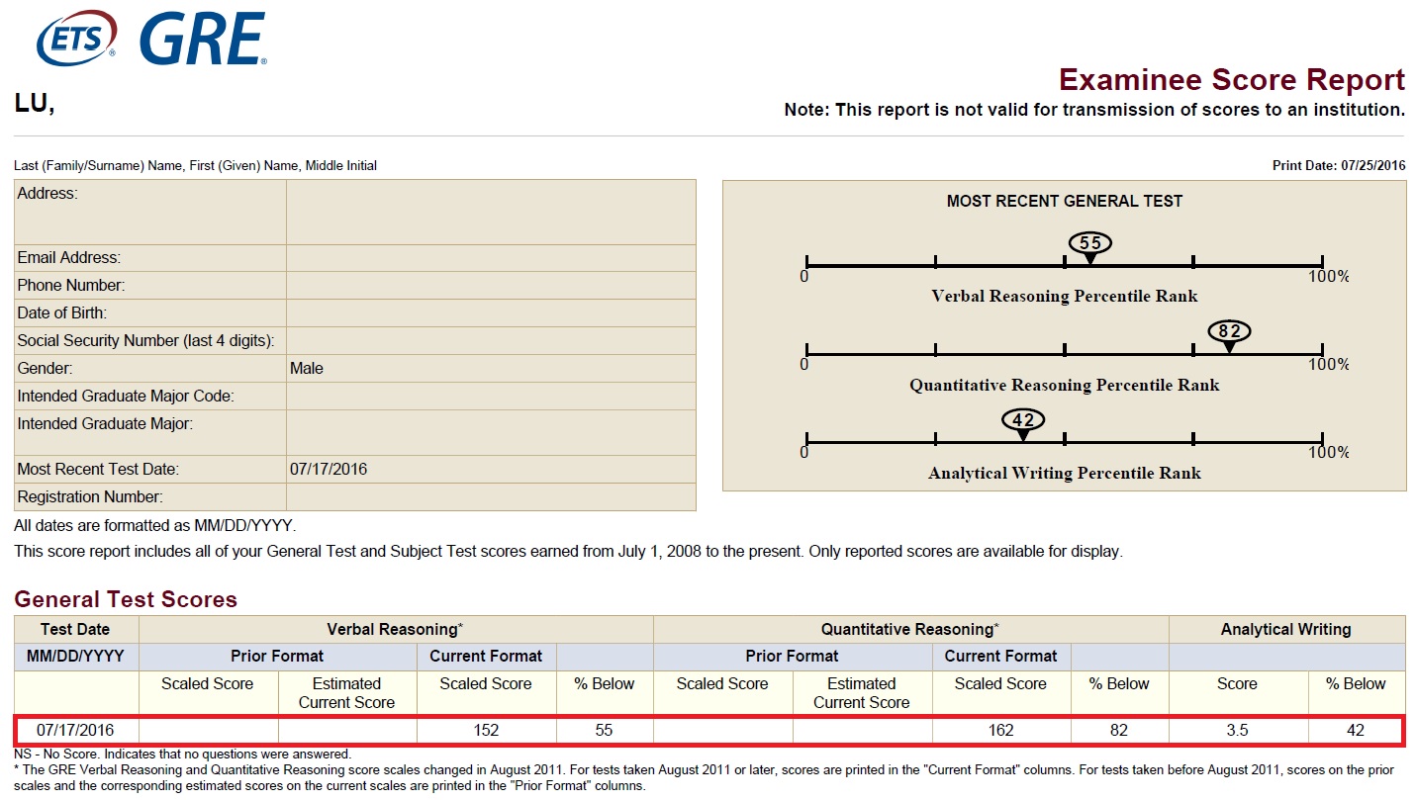
Task: Click the Phone Number: label
Action: [x=70, y=286]
